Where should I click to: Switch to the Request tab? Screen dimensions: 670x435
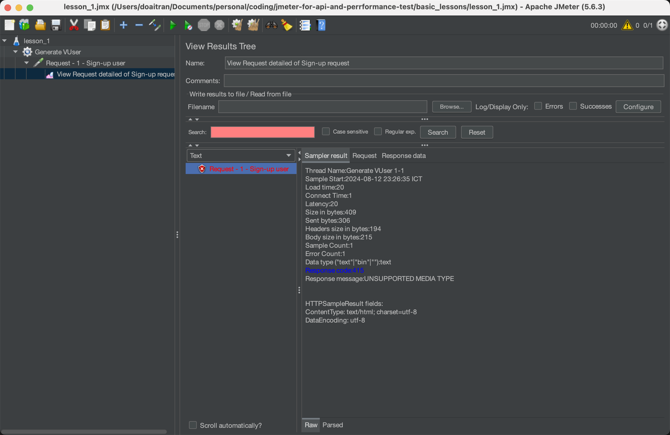[364, 156]
